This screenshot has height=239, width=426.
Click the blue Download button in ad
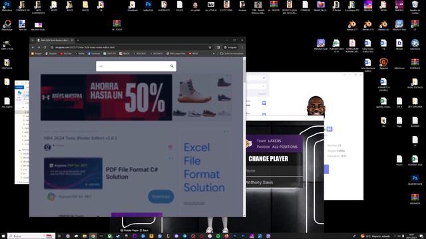[x=161, y=197]
